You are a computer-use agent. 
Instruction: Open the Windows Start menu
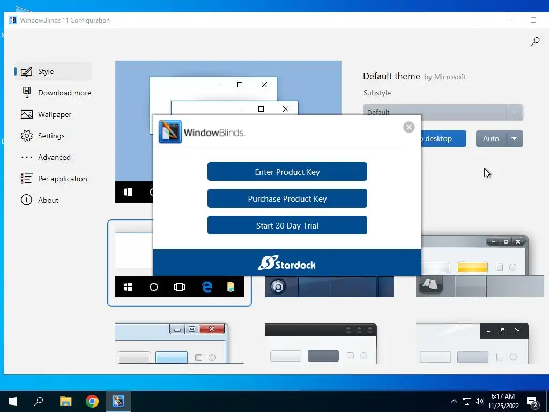click(13, 401)
